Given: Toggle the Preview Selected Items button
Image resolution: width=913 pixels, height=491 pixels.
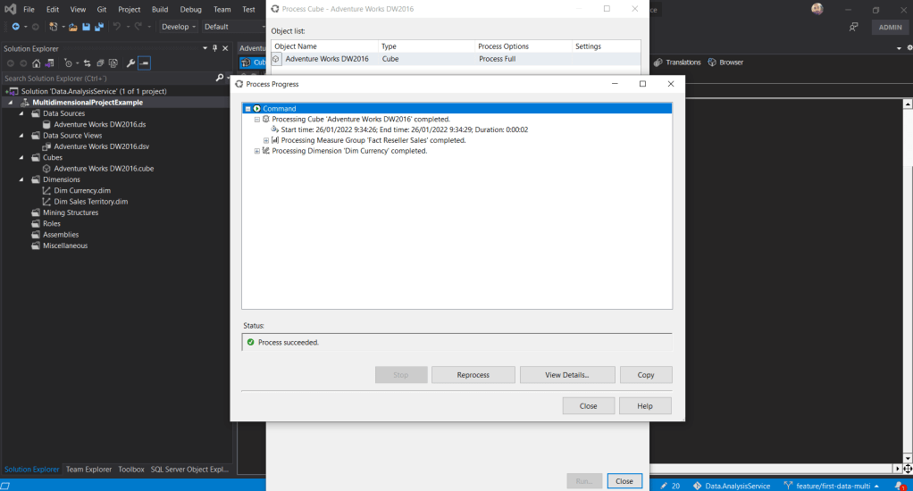Looking at the screenshot, I should [x=144, y=63].
